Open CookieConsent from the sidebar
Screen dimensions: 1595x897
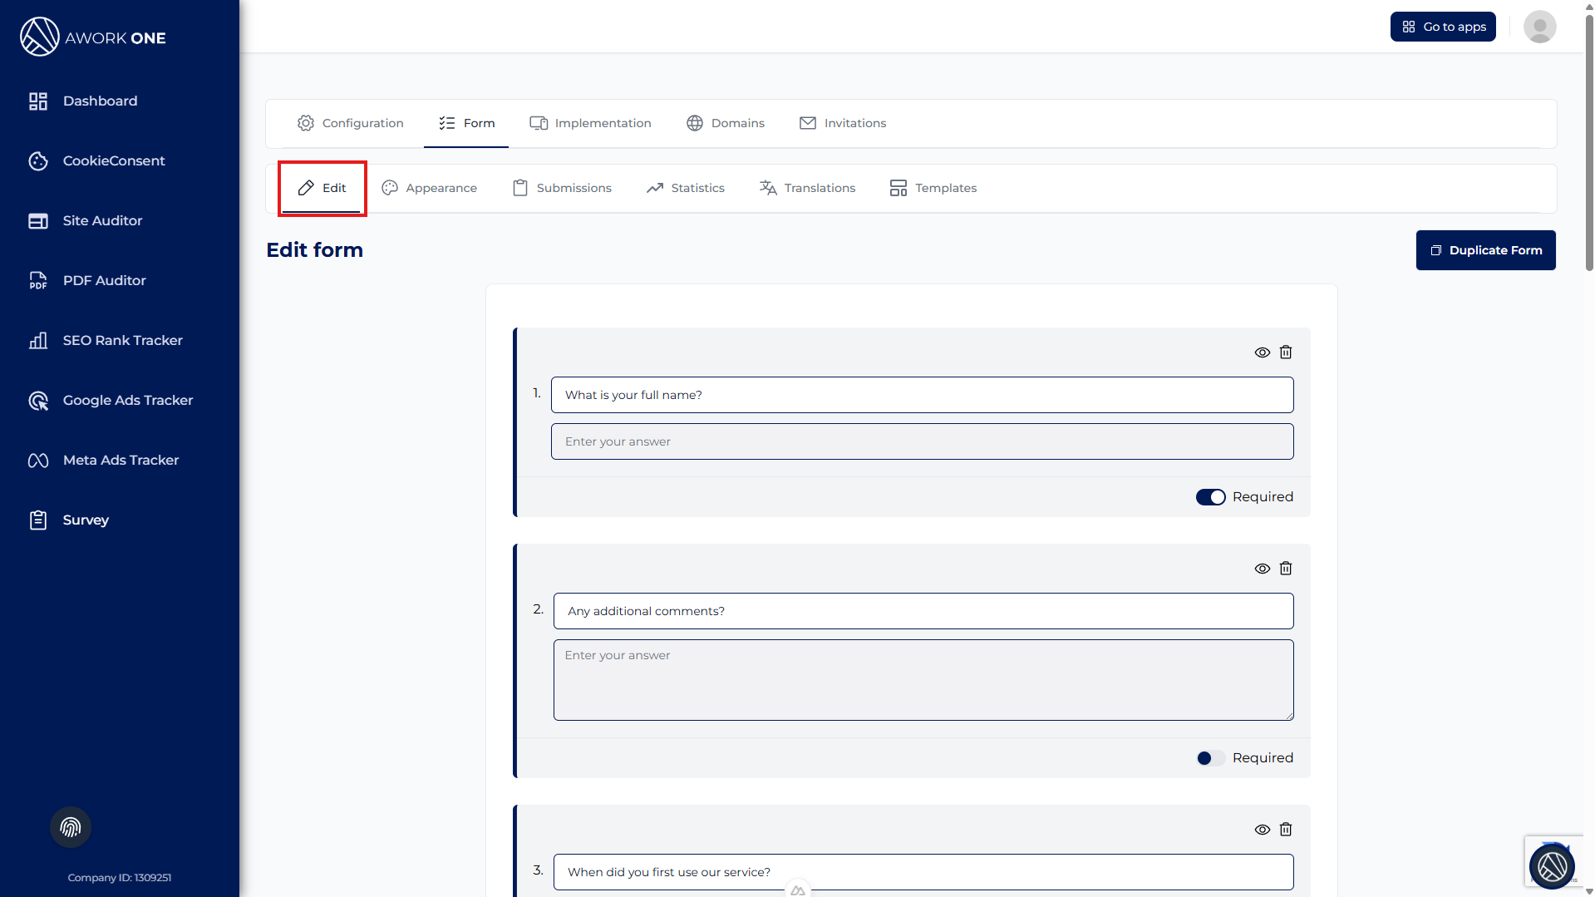click(113, 160)
